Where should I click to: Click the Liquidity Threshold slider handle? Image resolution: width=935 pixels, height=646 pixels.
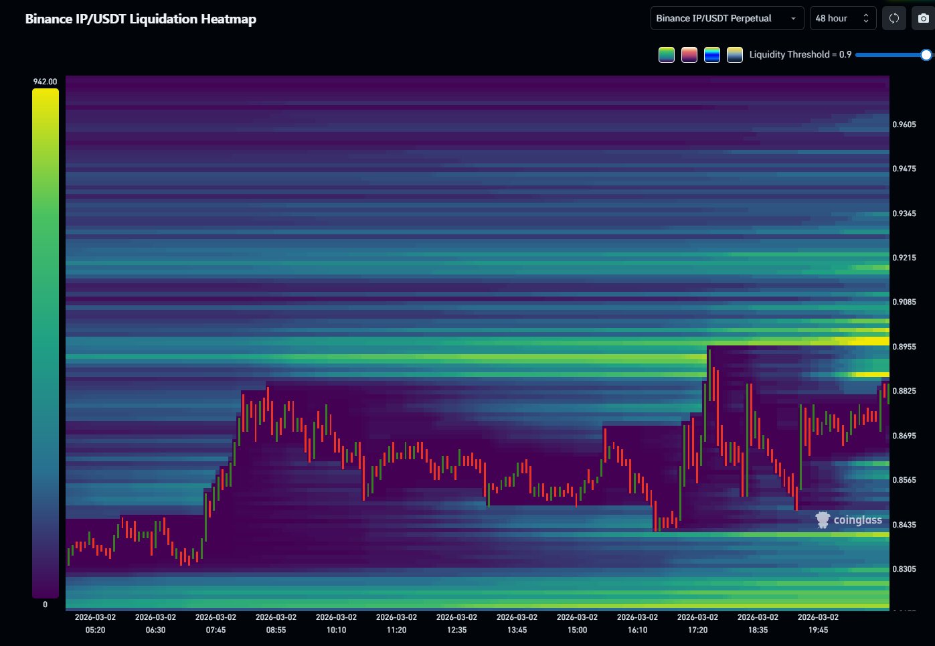pyautogui.click(x=926, y=55)
